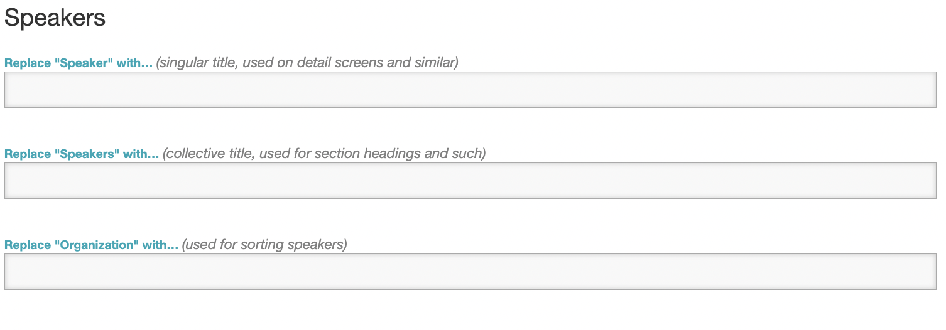The width and height of the screenshot is (946, 330).
Task: Click the Replace "Speaker" with… input field
Action: (470, 90)
